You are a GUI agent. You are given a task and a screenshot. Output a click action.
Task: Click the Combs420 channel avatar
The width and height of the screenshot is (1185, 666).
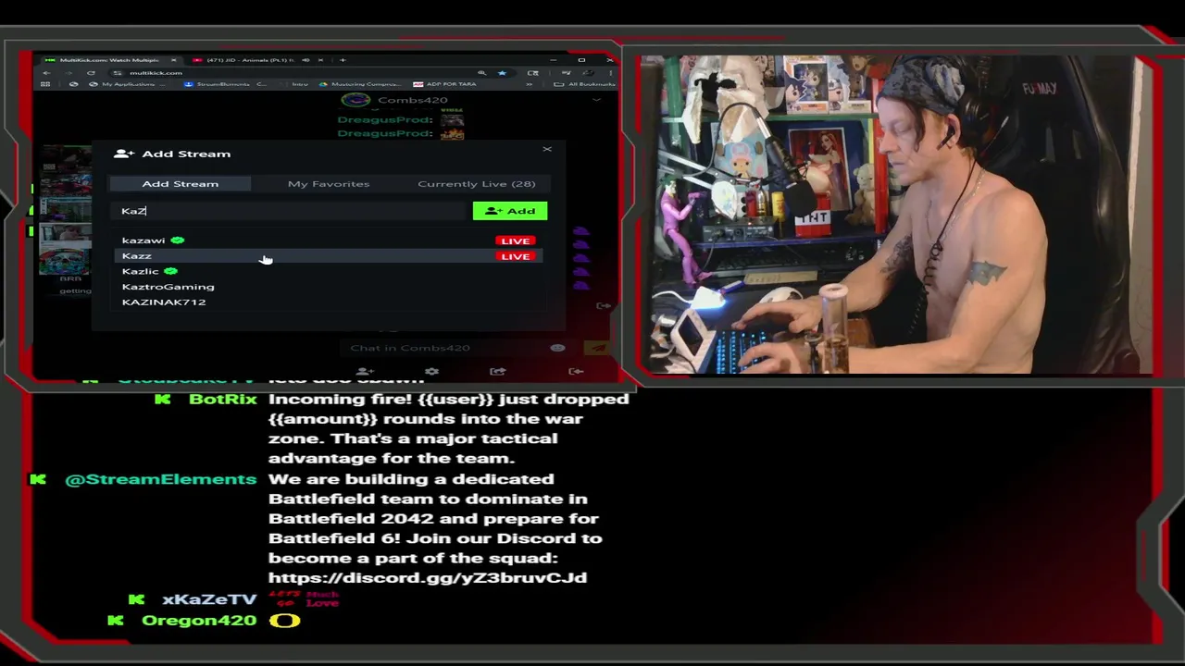click(x=355, y=100)
